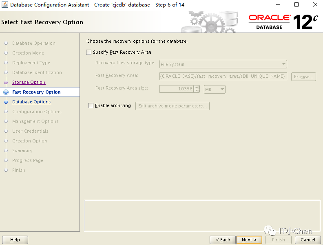Click the Fast Recovery Option step bullet
323x245 pixels.
[x=6, y=92]
